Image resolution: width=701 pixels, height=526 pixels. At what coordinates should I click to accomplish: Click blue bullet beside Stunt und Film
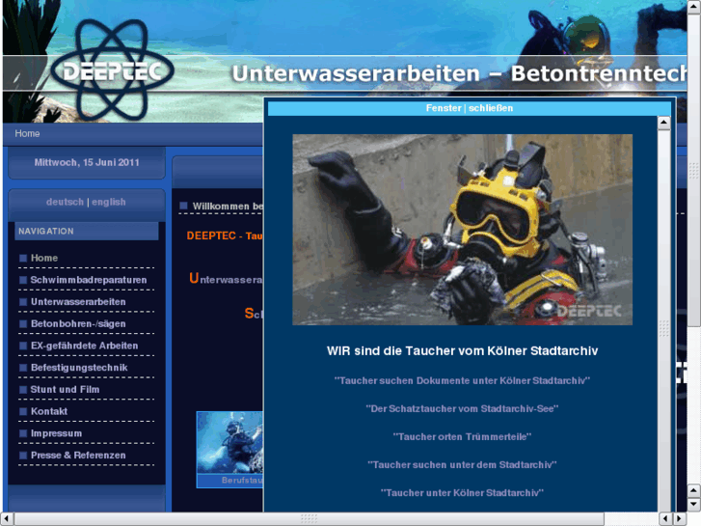point(23,390)
